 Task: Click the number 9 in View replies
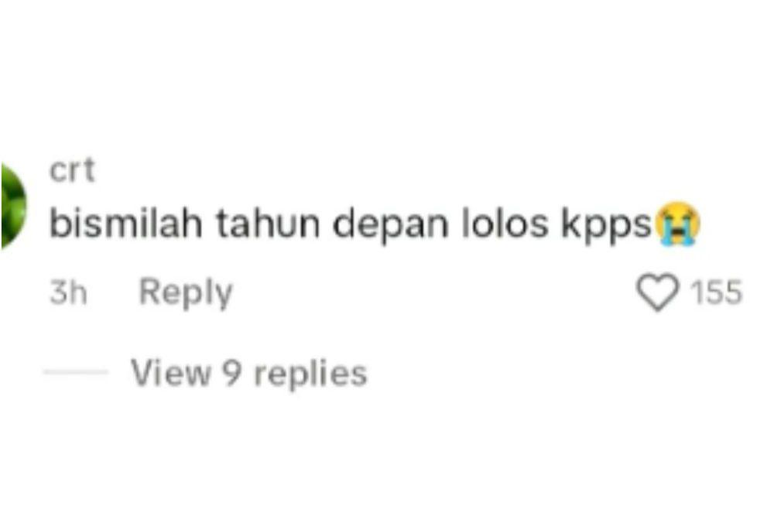(x=231, y=372)
